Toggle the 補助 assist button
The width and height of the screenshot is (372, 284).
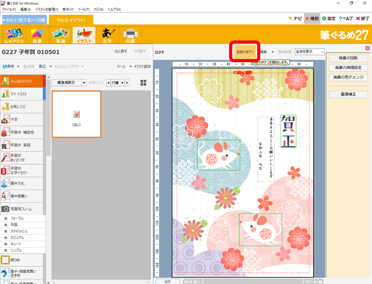click(x=312, y=19)
